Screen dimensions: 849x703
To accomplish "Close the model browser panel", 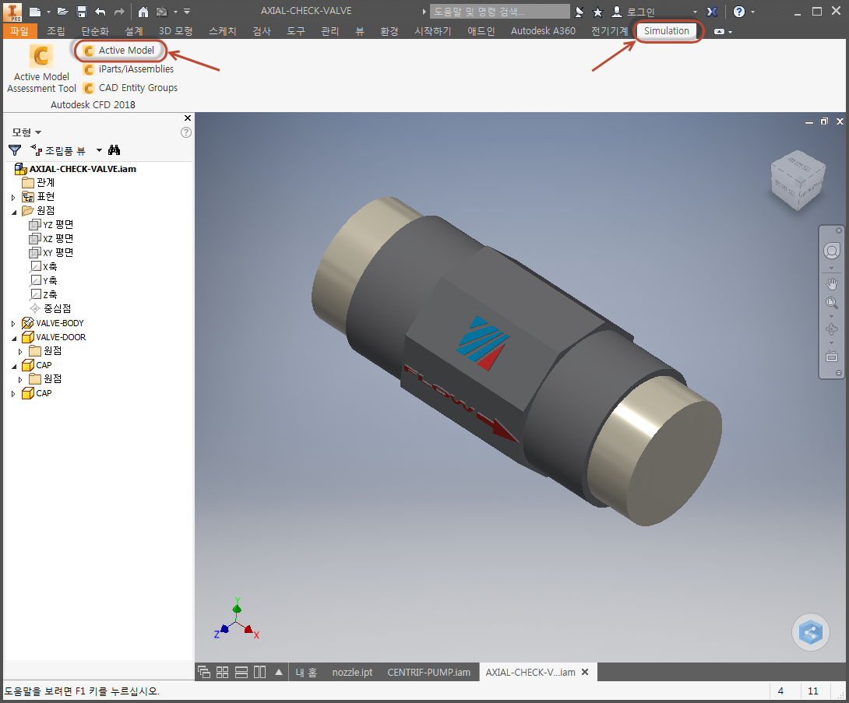I will [x=188, y=118].
